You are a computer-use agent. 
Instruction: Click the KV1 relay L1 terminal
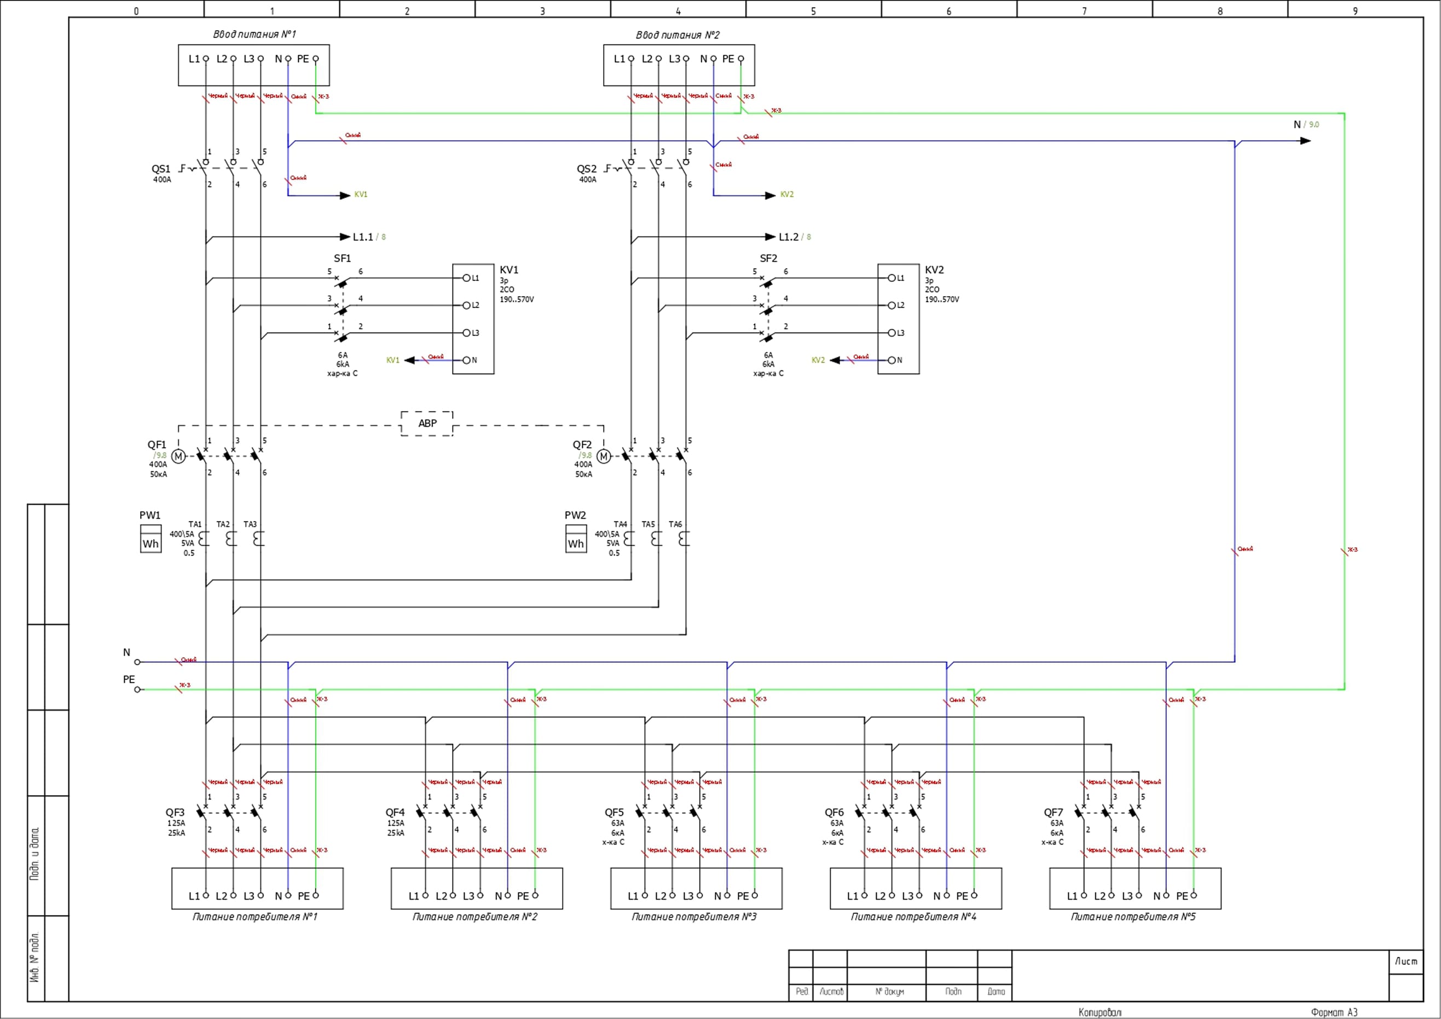click(x=466, y=278)
